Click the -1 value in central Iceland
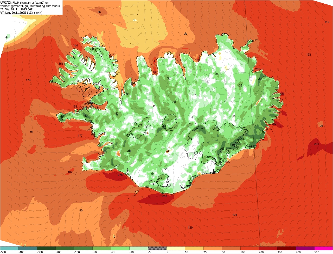The height and width of the screenshot is (254, 333). tap(192, 118)
